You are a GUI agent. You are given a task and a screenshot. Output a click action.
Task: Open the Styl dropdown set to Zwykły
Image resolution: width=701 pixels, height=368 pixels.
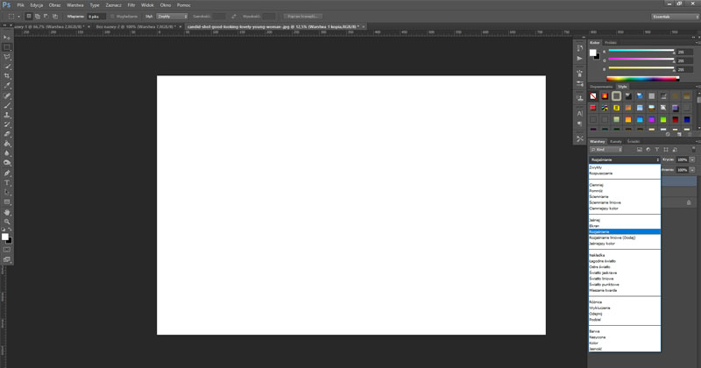coord(171,17)
